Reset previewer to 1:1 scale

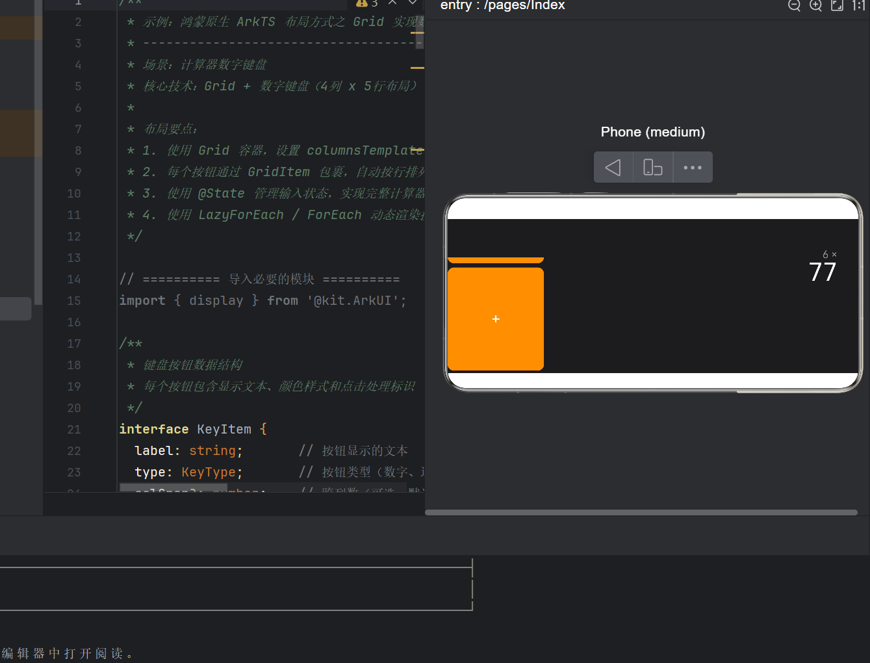point(859,5)
